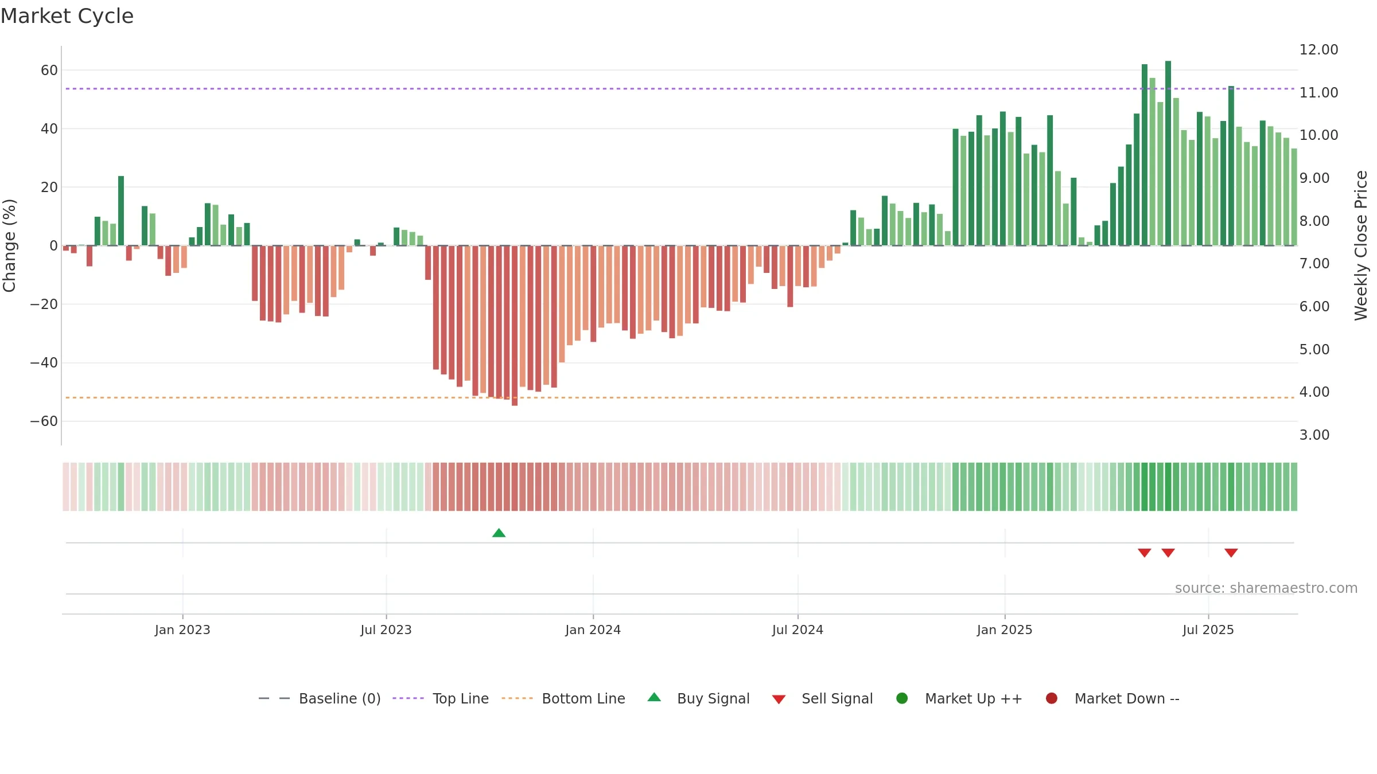
Task: Click the purple dotted Top Line legend swatch
Action: (x=408, y=698)
